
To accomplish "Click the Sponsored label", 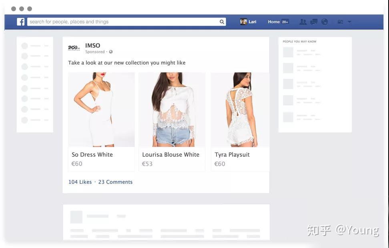I will pos(95,52).
